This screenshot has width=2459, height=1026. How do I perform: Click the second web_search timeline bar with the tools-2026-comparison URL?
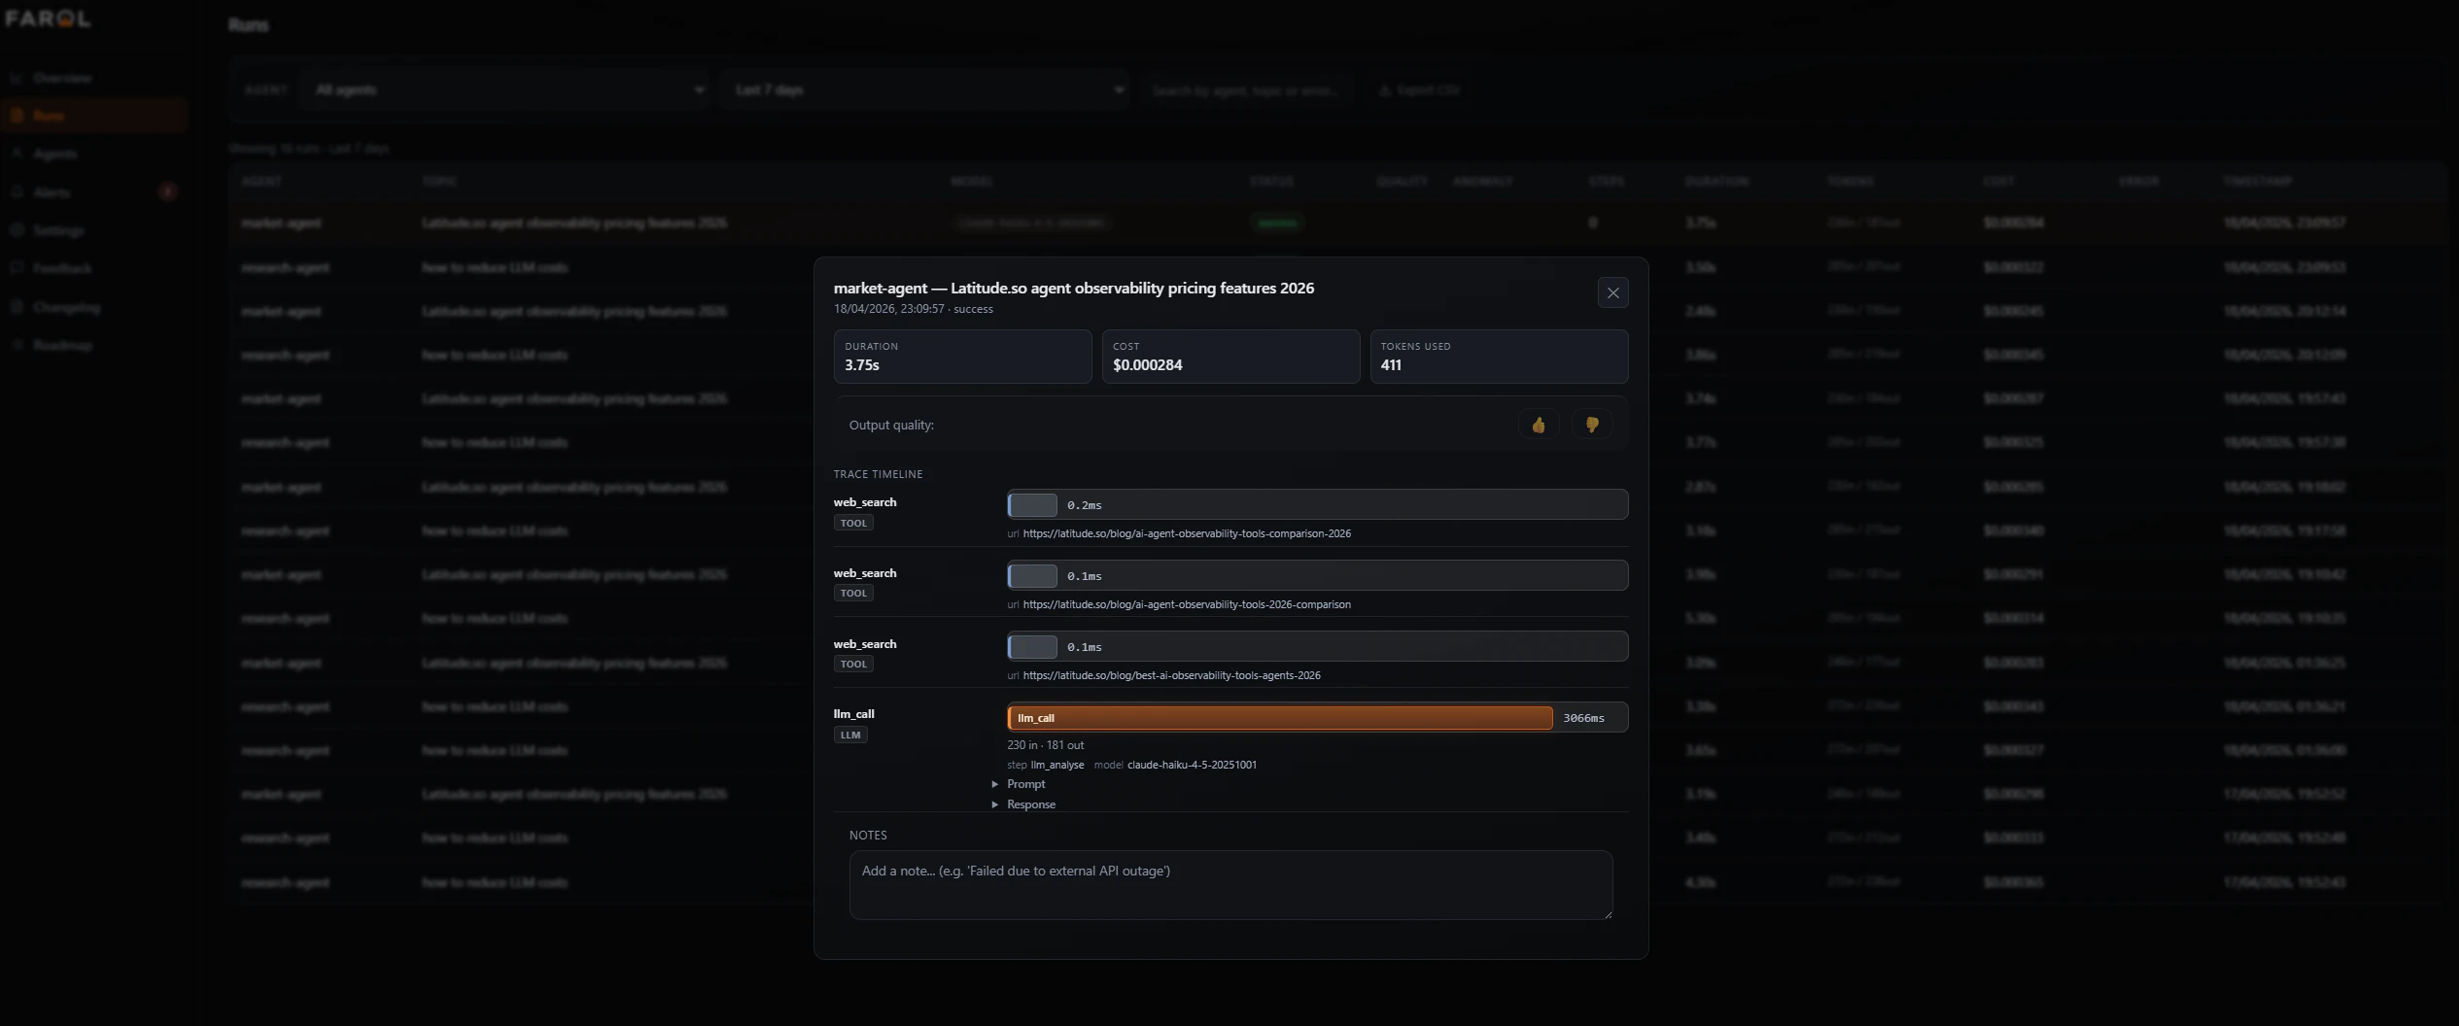(x=1032, y=576)
